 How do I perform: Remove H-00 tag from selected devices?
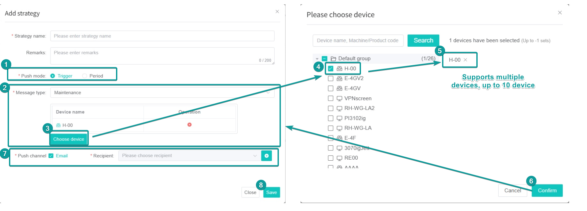coord(465,60)
